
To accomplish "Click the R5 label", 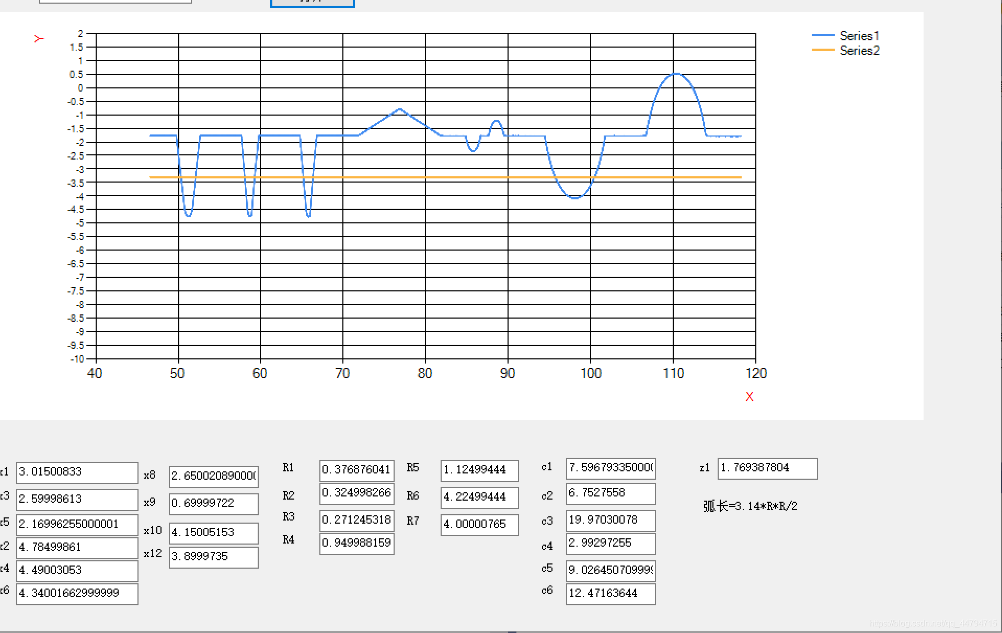I will [x=413, y=467].
